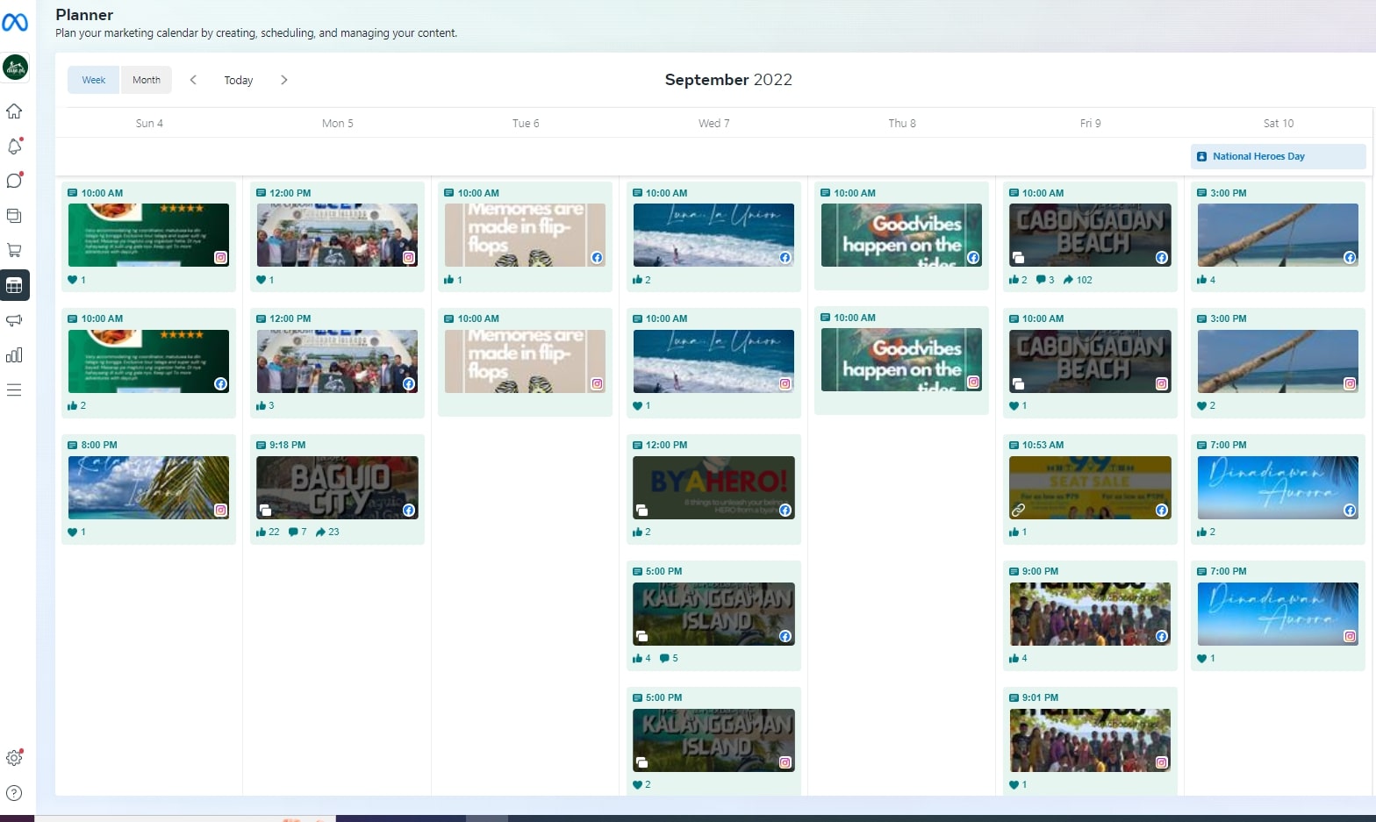Open Tue 6 Facebook flip-flops post thumbnail
This screenshot has height=822, width=1376.
point(525,235)
